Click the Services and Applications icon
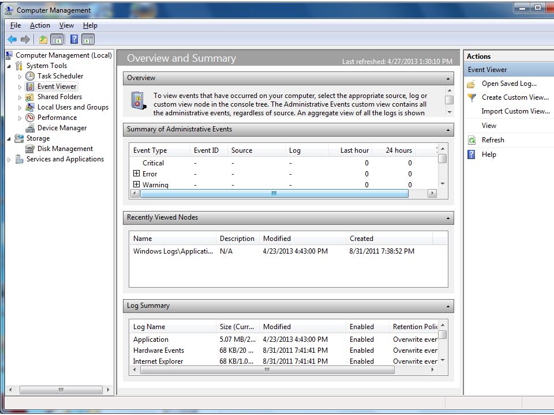 [x=19, y=159]
